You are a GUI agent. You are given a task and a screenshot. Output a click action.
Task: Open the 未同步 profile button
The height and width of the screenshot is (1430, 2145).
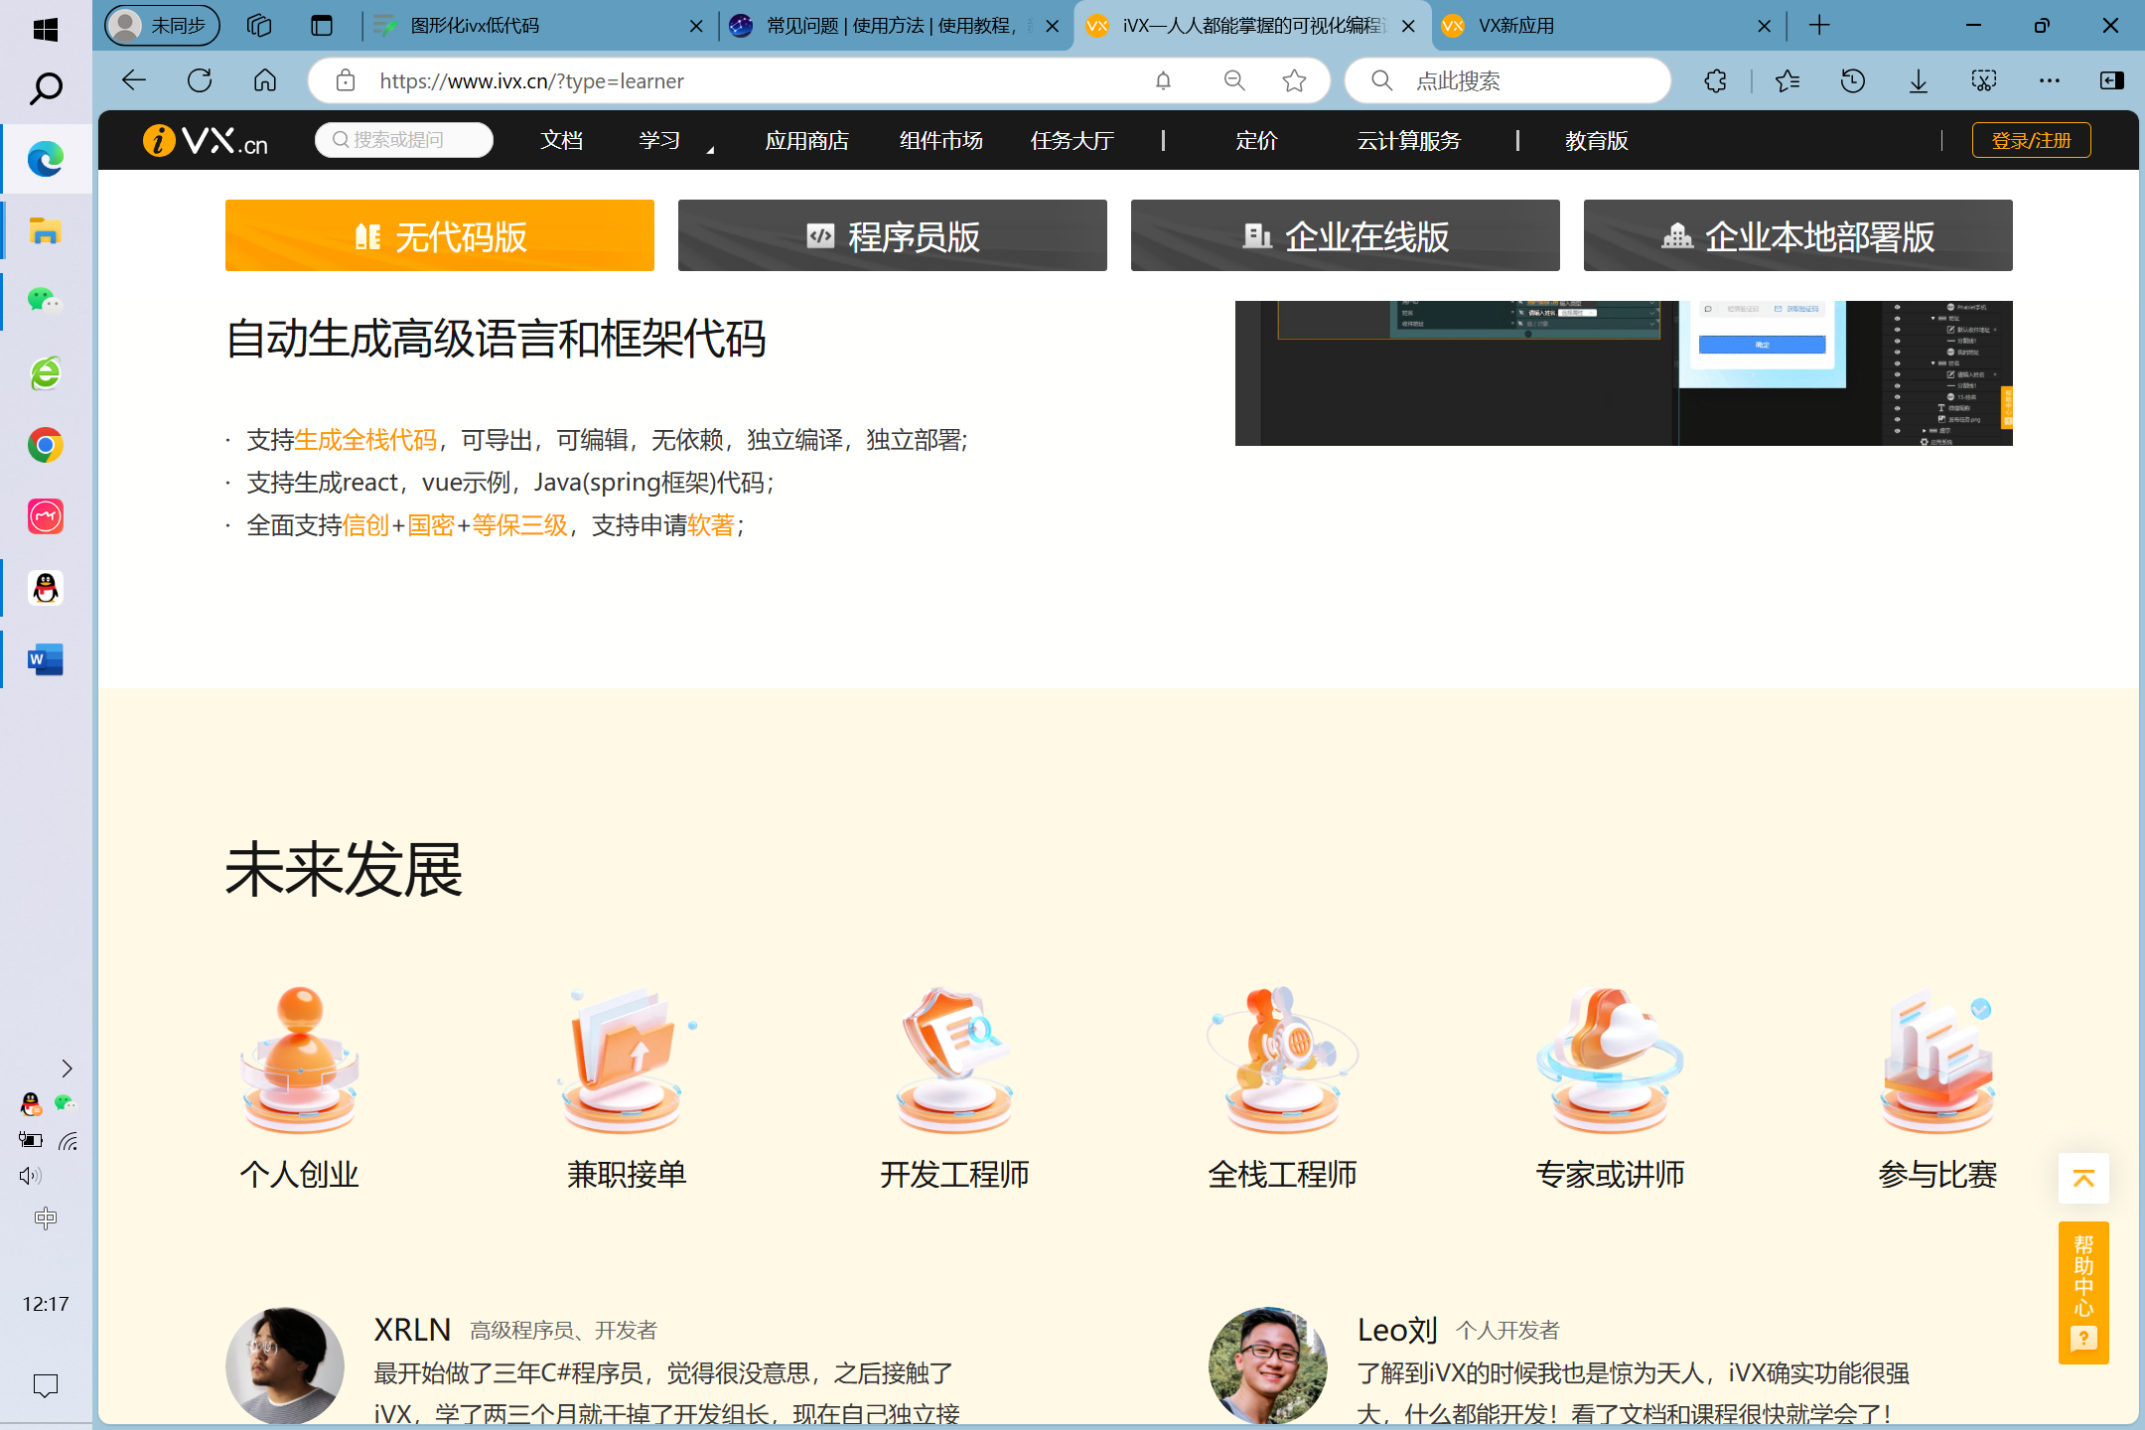[162, 26]
